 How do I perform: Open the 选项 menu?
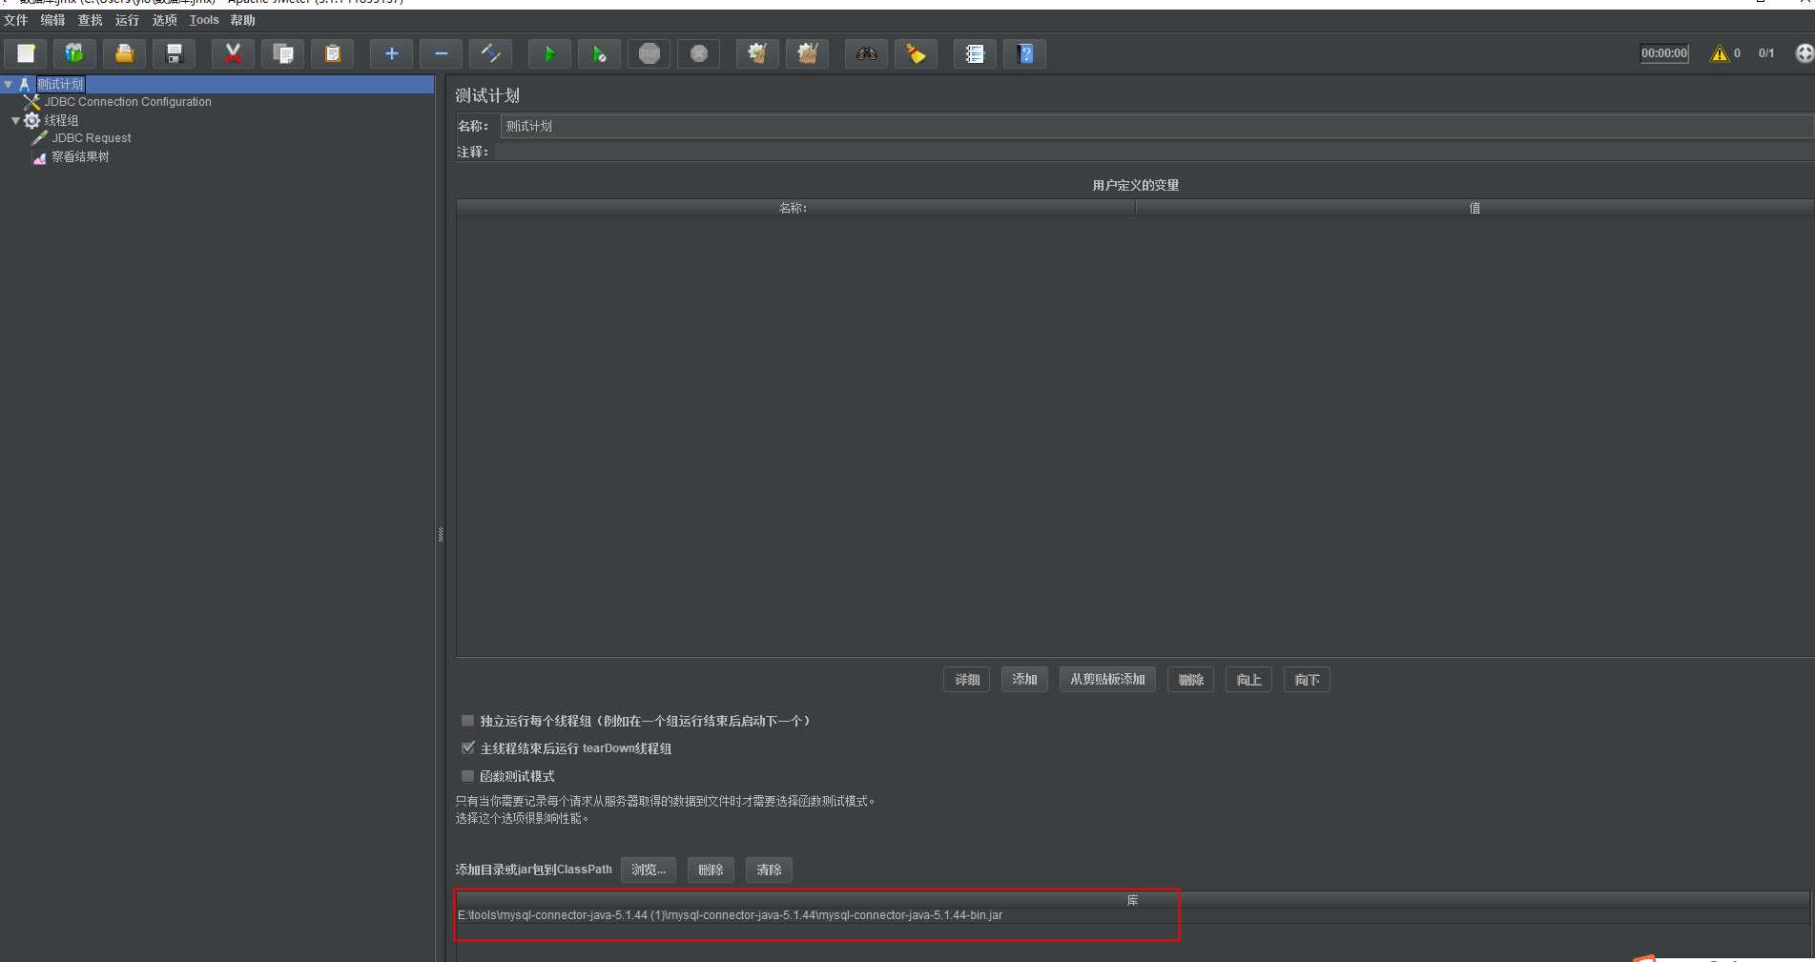pos(165,20)
